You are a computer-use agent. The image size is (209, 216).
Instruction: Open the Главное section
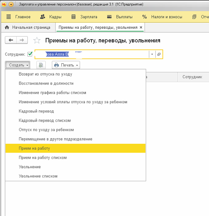pyautogui.click(x=23, y=17)
